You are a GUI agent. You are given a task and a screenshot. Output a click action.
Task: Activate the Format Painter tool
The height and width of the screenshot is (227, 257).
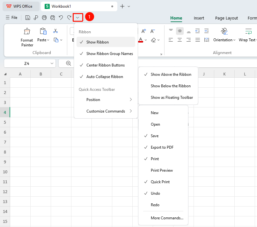pos(27,38)
